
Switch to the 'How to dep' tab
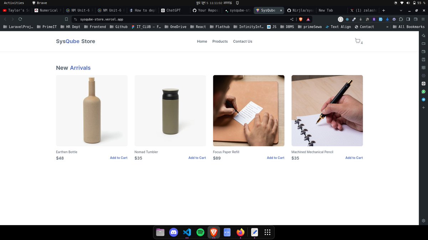pyautogui.click(x=142, y=10)
